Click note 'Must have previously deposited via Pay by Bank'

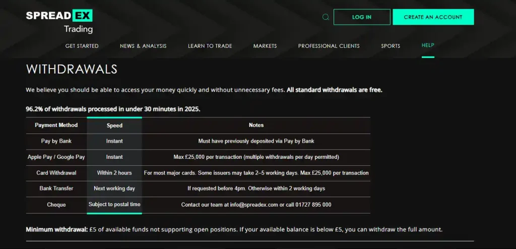tap(256, 141)
